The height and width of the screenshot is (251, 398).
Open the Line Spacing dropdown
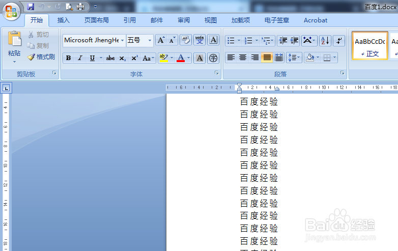pyautogui.click(x=294, y=58)
